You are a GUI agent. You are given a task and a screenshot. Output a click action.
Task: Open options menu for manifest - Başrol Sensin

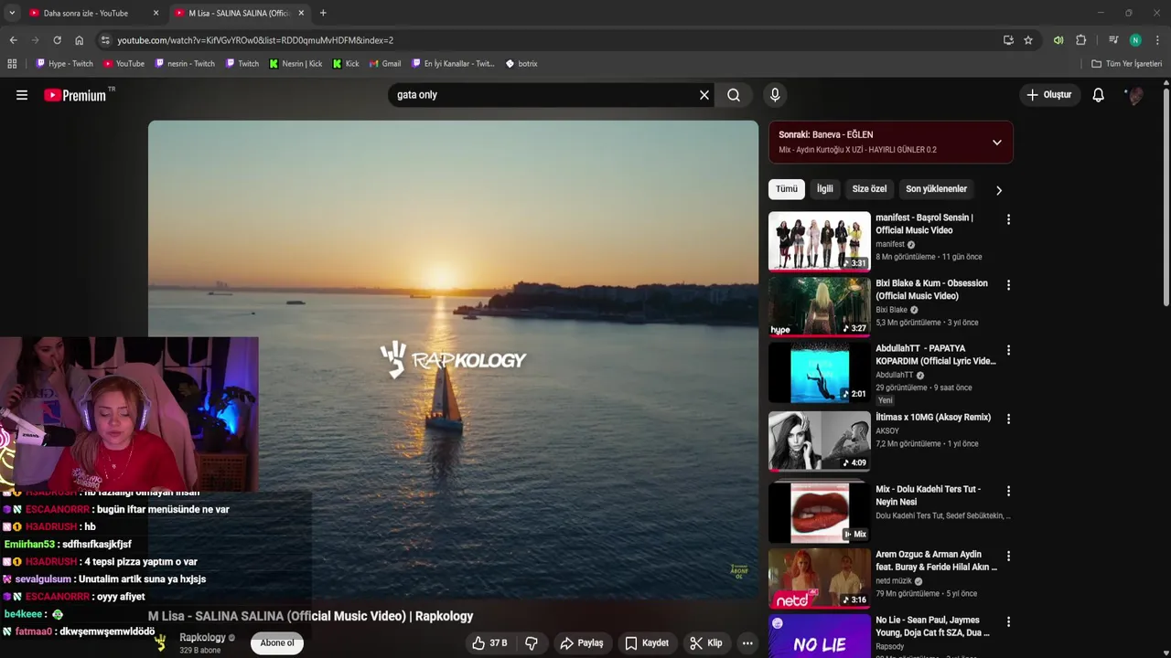[x=1008, y=219]
